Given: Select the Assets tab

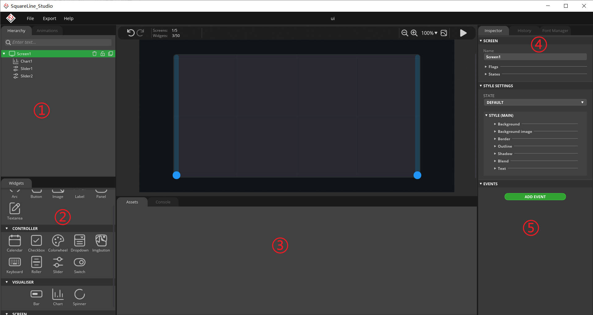Looking at the screenshot, I should point(132,202).
